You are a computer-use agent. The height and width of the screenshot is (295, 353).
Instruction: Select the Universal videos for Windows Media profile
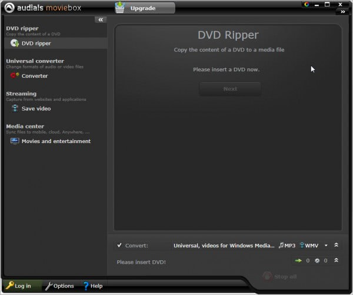(224, 246)
